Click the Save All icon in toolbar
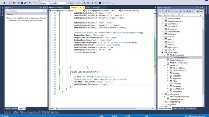This screenshot has width=209, height=117. coord(25,3)
